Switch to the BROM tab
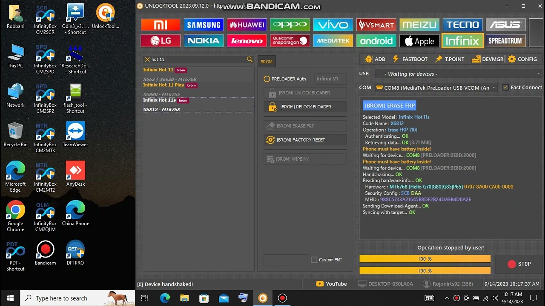Viewport: 545px width, 306px height. point(267,62)
